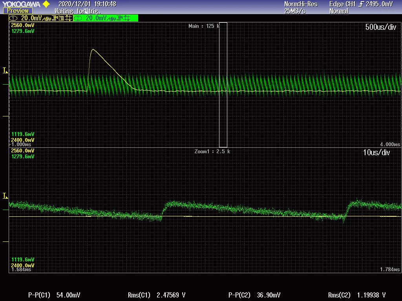Click the 1119.6mV lower scale in main window

[22, 134]
